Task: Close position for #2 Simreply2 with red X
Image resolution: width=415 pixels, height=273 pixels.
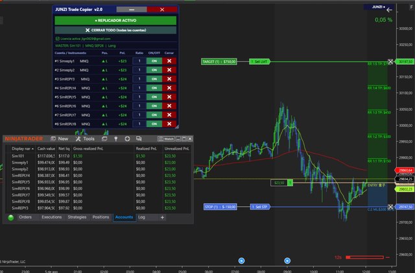Action: click(169, 70)
